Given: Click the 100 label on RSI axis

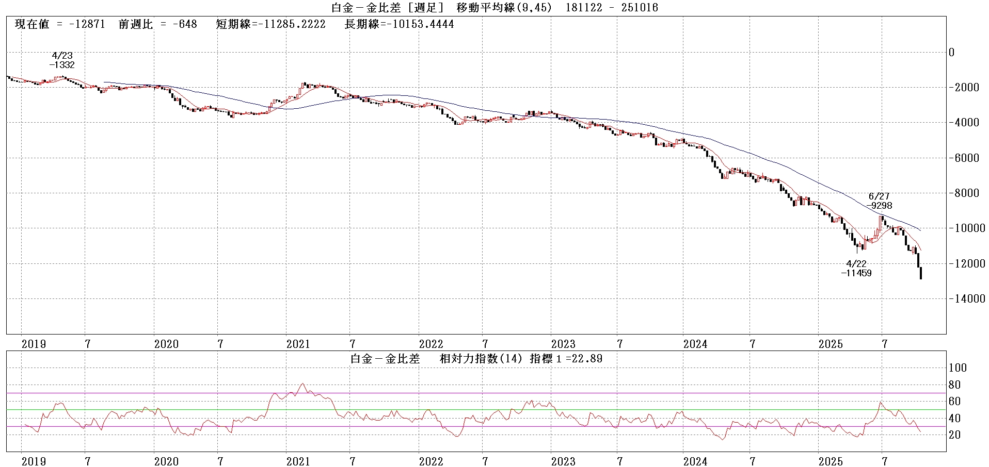Looking at the screenshot, I should 958,368.
